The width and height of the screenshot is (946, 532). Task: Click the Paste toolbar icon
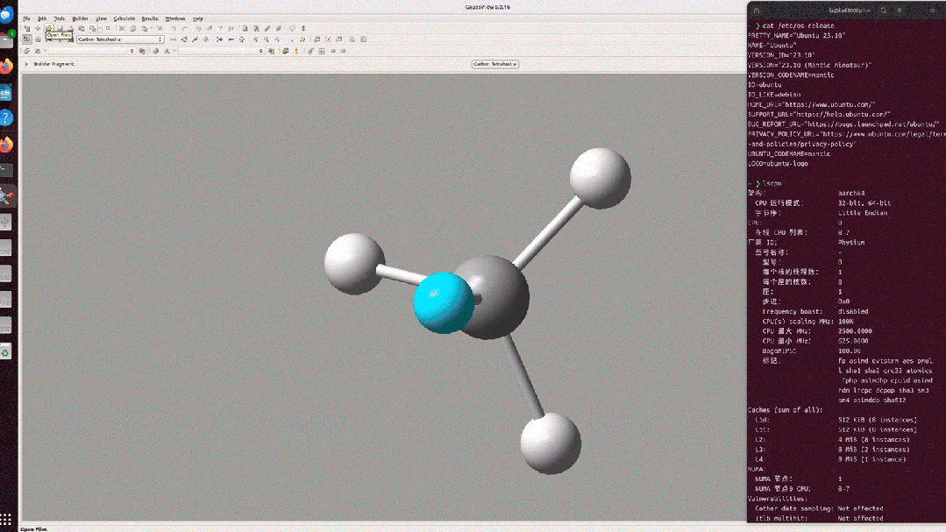[144, 28]
